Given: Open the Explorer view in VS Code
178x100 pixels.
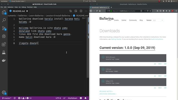Looking at the screenshot, I should coord(4,12).
